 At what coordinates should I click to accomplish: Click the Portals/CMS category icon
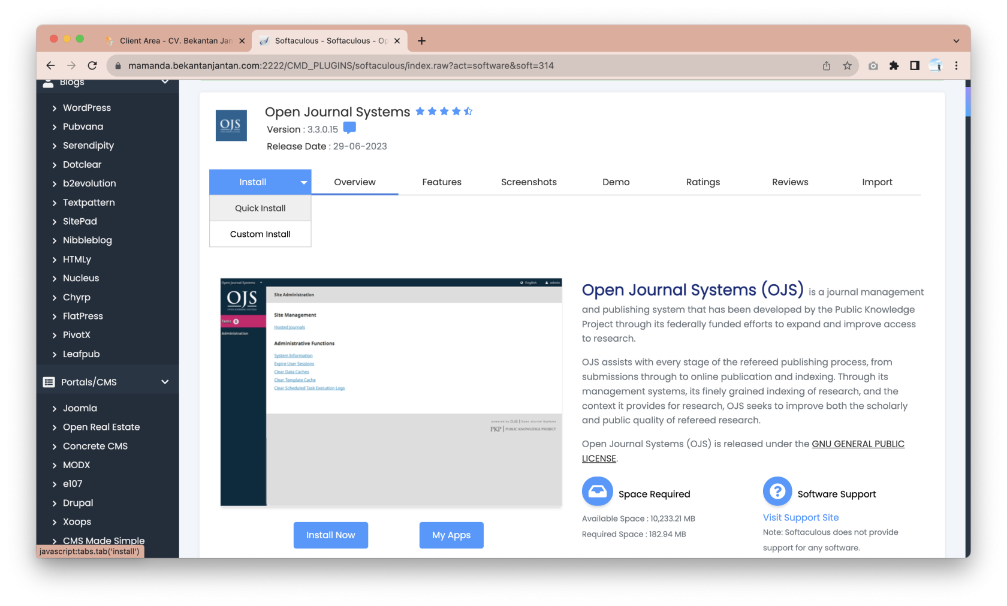(49, 382)
